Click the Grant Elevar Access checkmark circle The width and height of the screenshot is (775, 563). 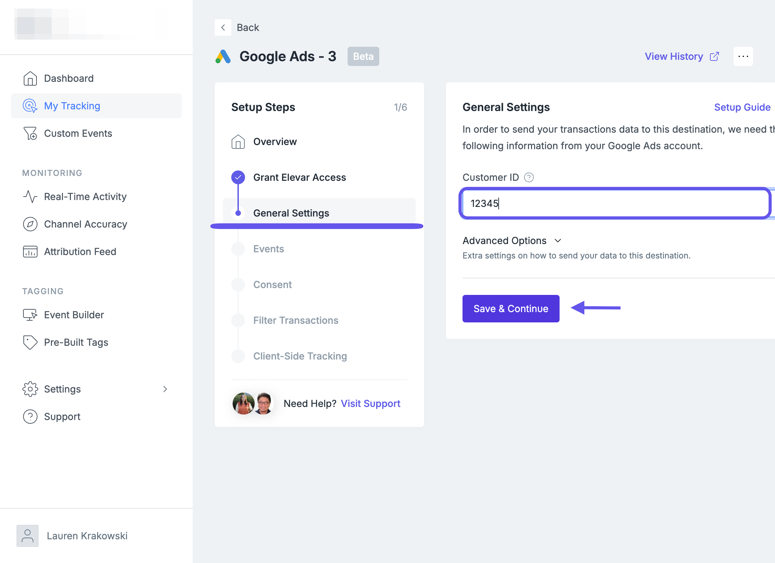(x=238, y=177)
